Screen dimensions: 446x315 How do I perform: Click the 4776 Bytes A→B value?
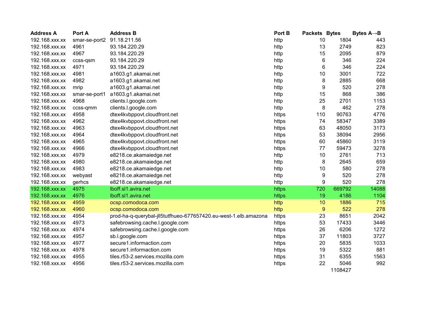[x=379, y=115]
